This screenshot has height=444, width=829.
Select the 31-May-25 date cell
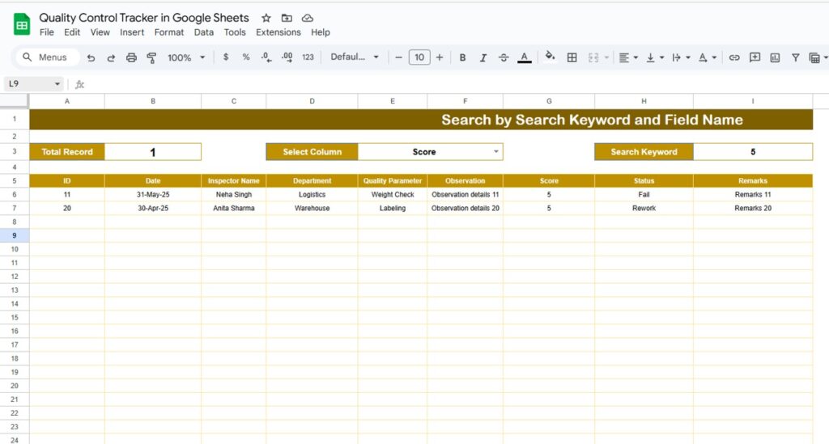pyautogui.click(x=153, y=194)
